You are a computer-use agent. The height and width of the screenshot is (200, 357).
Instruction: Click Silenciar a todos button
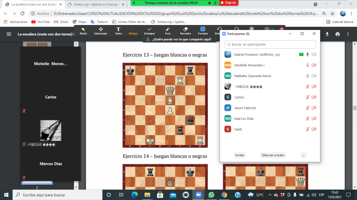coord(273,155)
